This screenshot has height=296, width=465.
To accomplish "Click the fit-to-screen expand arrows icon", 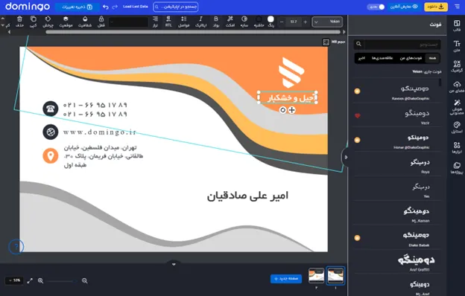I will [30, 280].
